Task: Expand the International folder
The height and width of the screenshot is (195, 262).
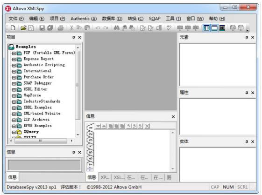Action: point(14,72)
